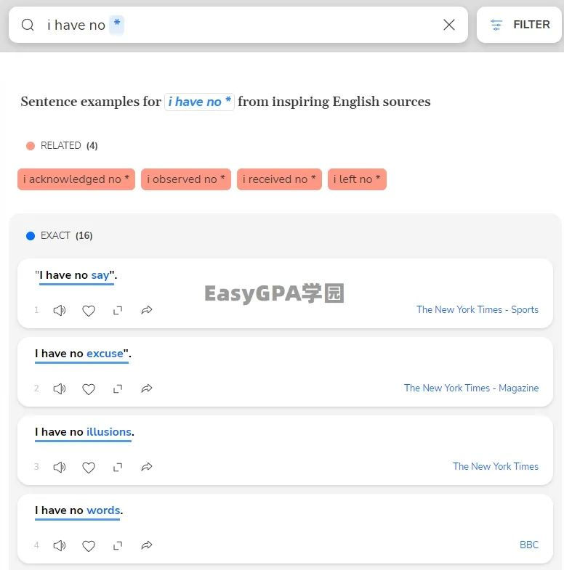Play audio for "I have no say"
Image resolution: width=564 pixels, height=570 pixels.
60,311
